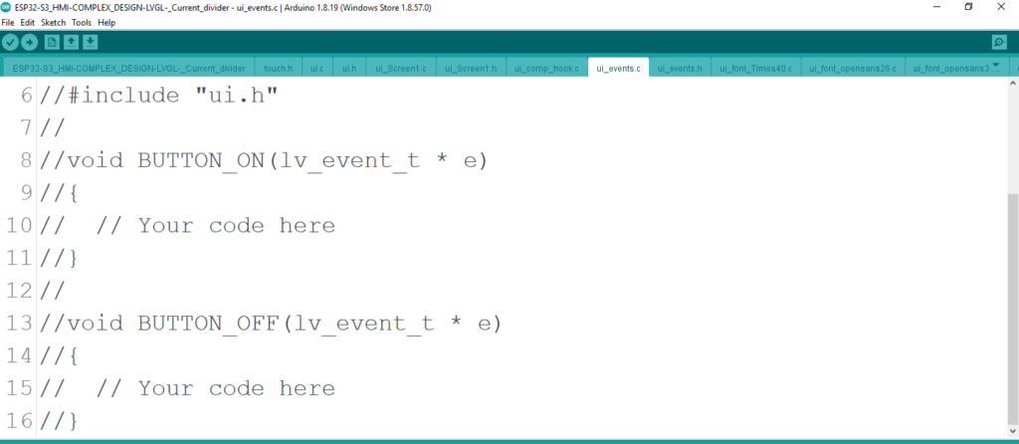Create a new sketch with New icon

point(52,42)
